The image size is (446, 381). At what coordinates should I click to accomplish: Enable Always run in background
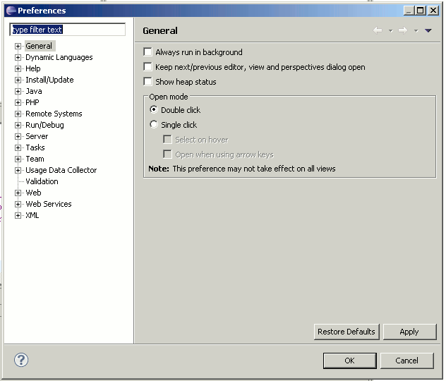(147, 52)
